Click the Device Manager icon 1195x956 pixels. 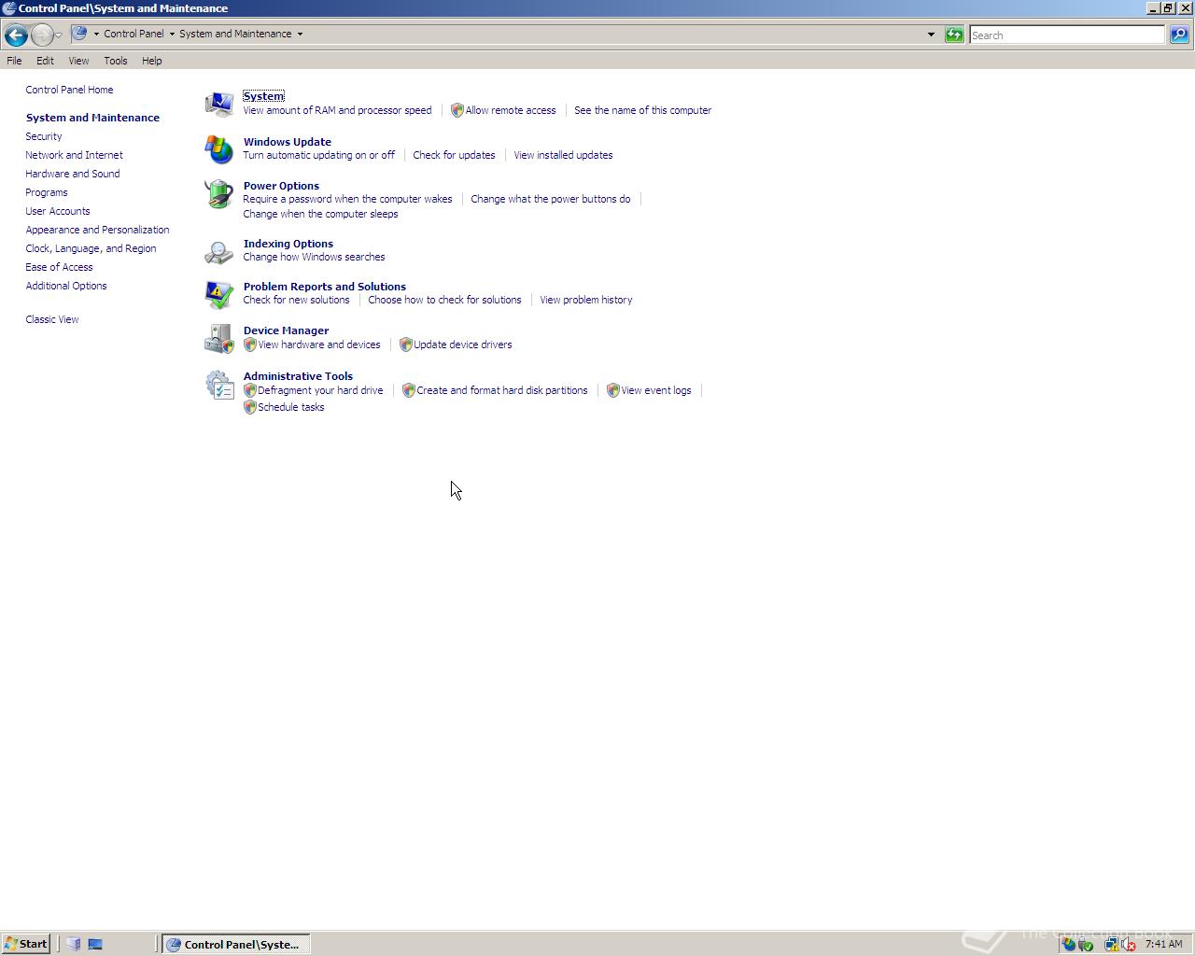(218, 338)
